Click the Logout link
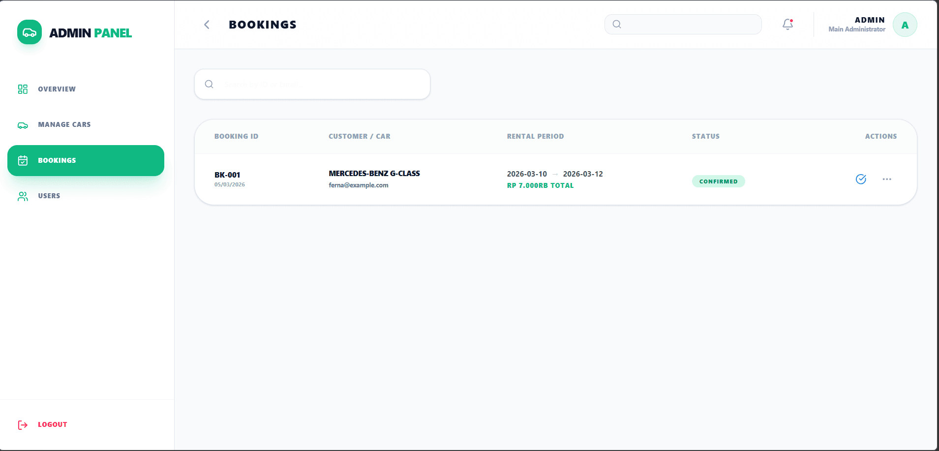The height and width of the screenshot is (451, 939). [x=52, y=424]
